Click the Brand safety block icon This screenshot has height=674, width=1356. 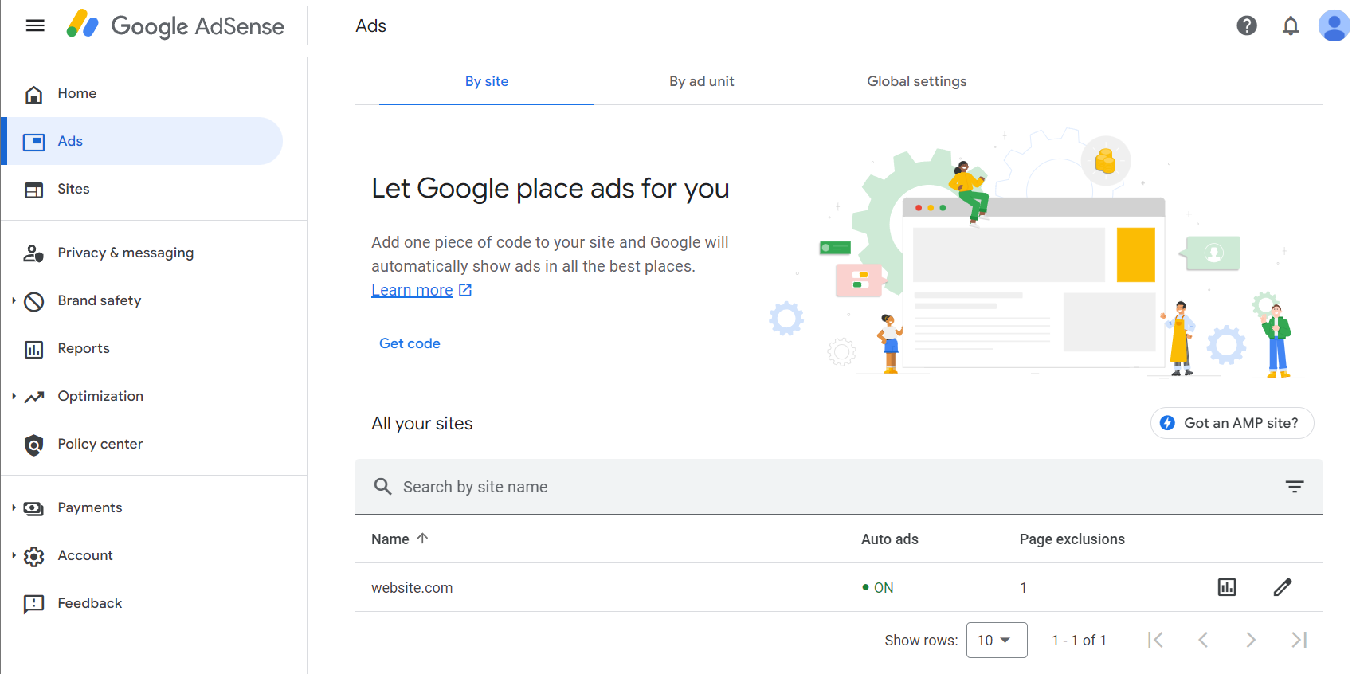tap(33, 301)
